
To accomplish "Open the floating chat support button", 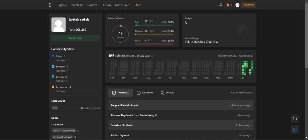I will coord(295,130).
